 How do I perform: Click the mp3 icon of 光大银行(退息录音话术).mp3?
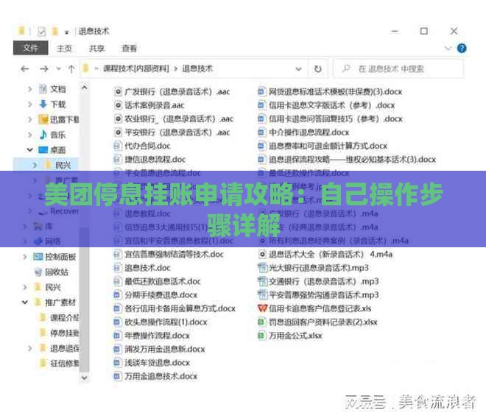tap(263, 268)
